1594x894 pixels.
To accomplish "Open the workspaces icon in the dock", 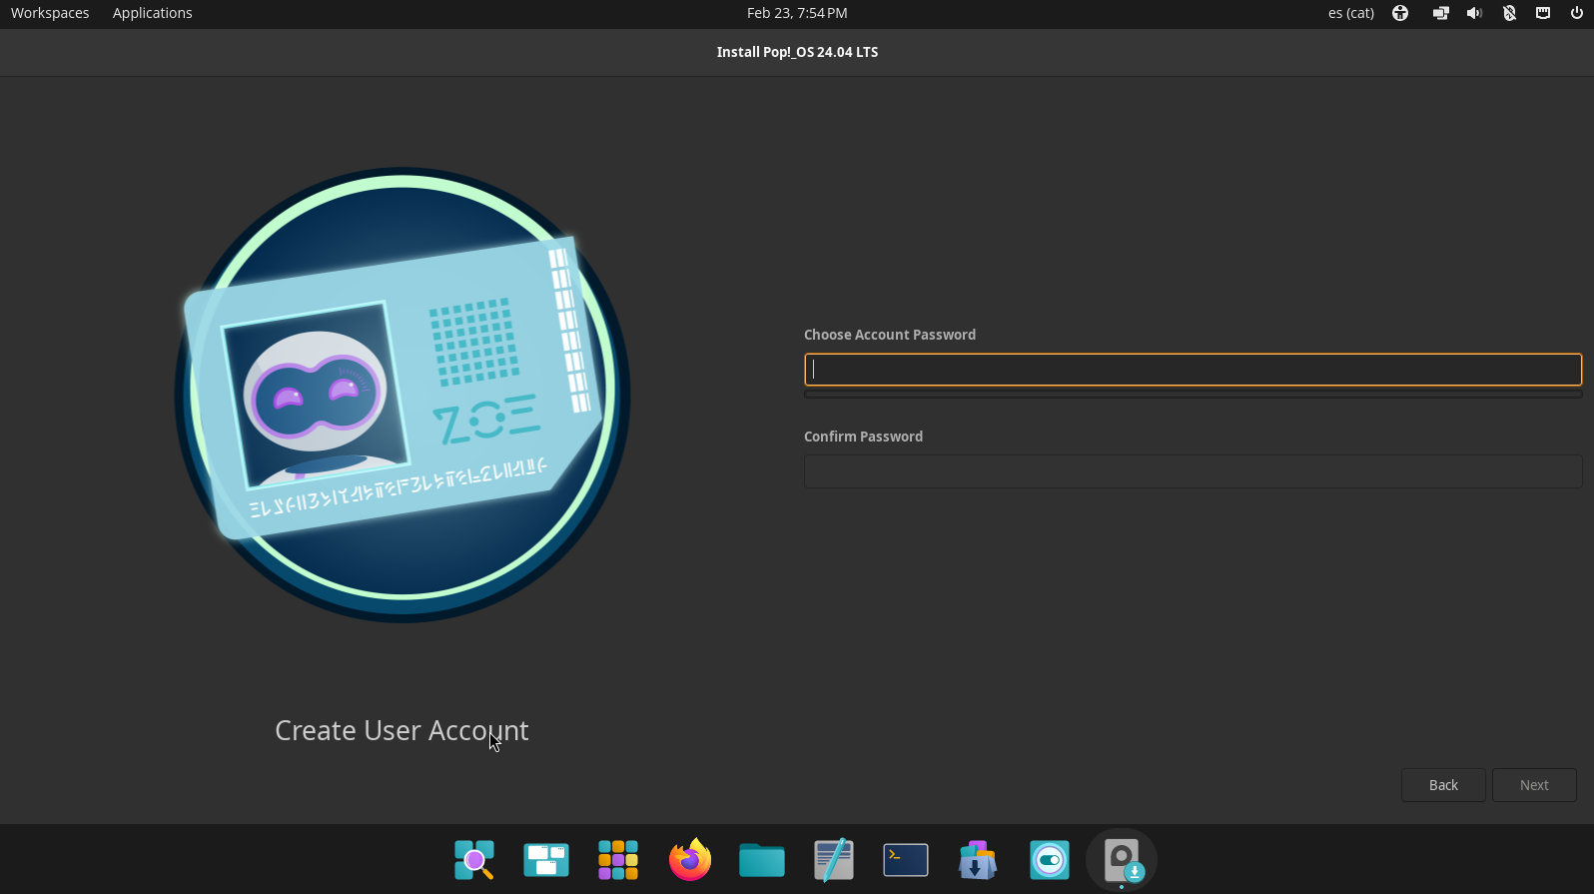I will [546, 860].
